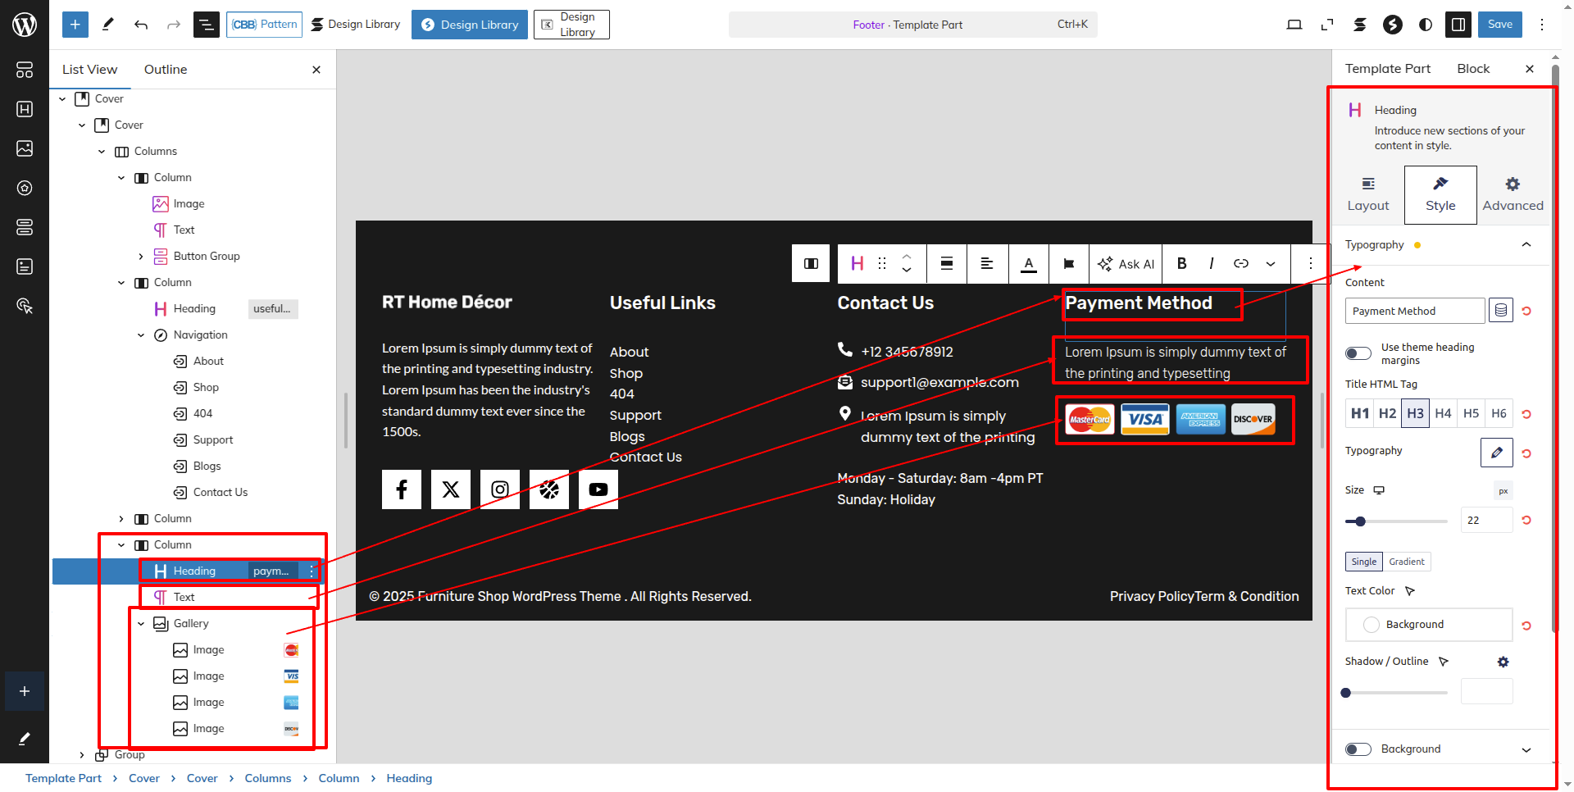Open the Footer Template Part command bar

(912, 25)
